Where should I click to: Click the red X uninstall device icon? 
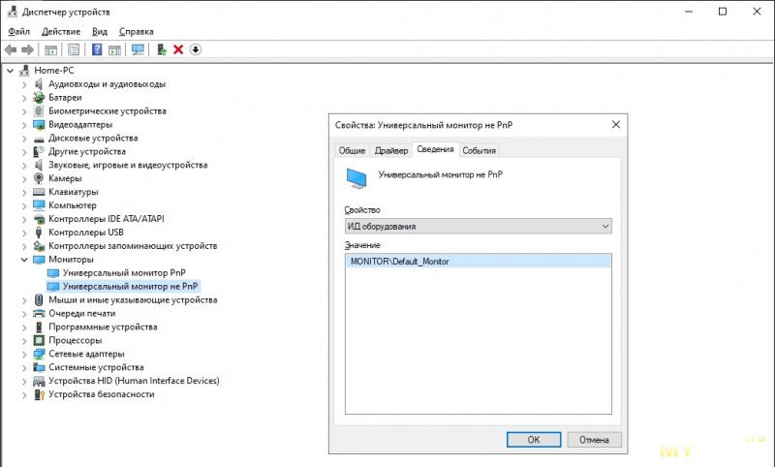point(178,49)
